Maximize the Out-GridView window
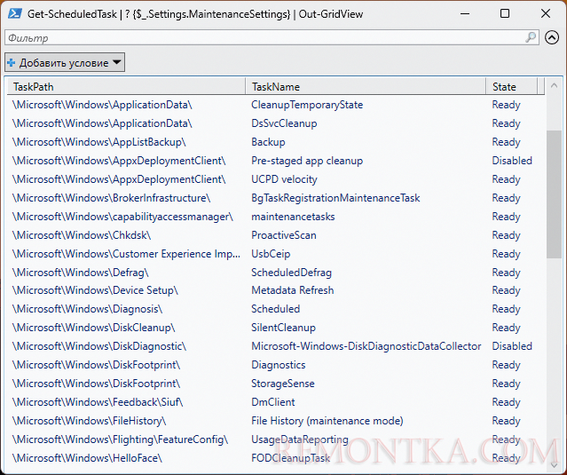 [505, 13]
